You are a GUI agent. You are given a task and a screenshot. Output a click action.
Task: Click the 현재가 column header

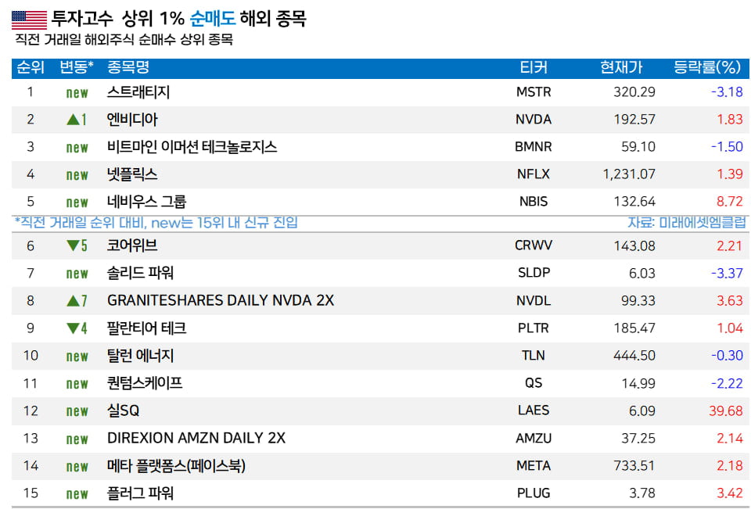(621, 68)
